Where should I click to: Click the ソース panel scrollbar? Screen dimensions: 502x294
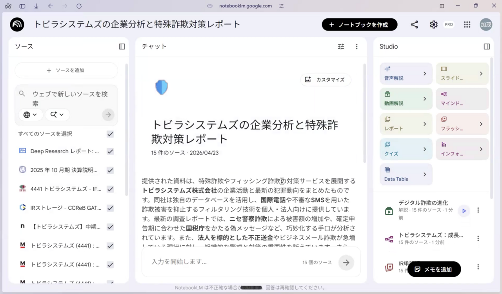pos(126,129)
